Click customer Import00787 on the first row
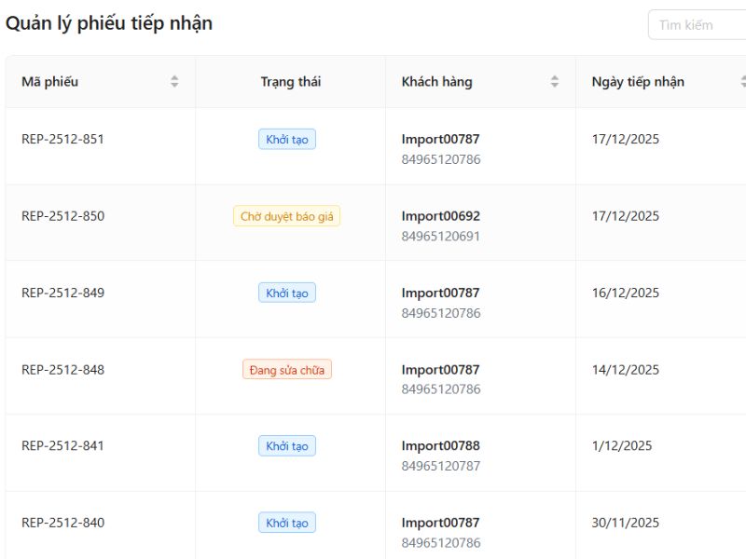This screenshot has width=746, height=559. tap(441, 139)
